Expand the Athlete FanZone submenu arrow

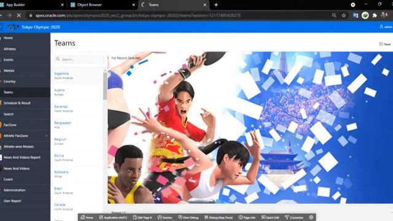(x=47, y=136)
